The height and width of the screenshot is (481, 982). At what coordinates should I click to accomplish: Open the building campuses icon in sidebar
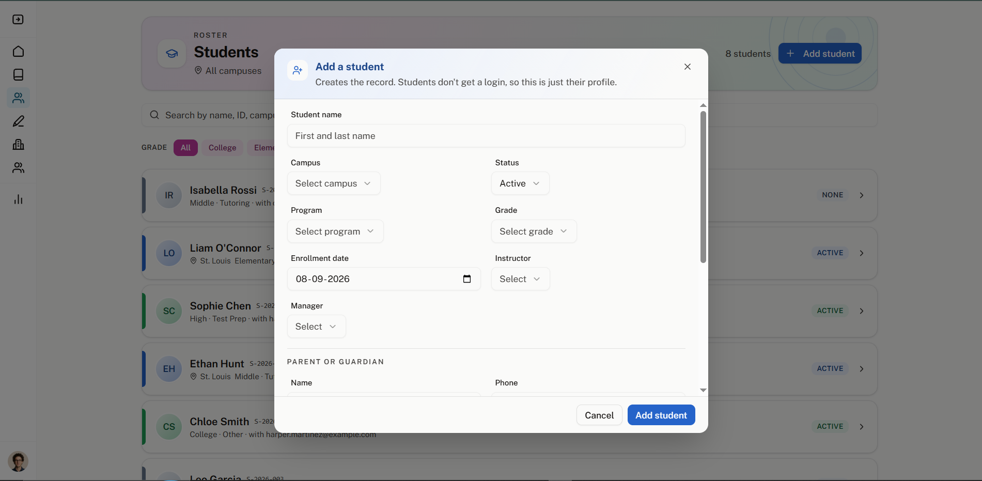(18, 144)
